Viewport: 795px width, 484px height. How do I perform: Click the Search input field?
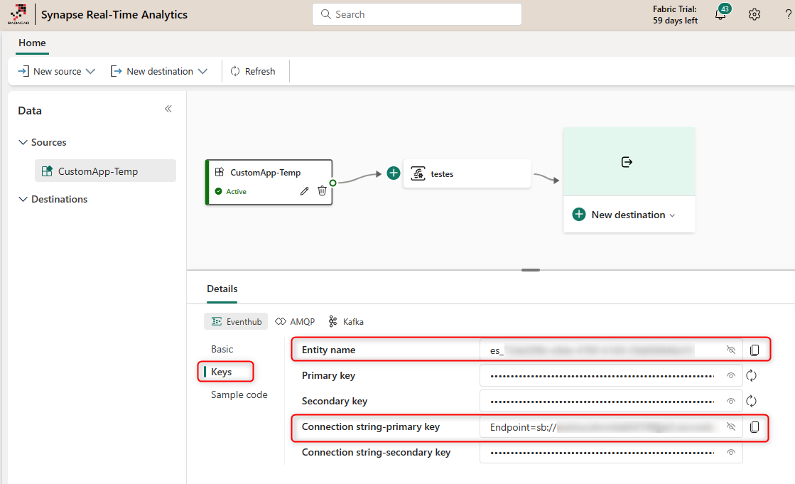(x=417, y=14)
